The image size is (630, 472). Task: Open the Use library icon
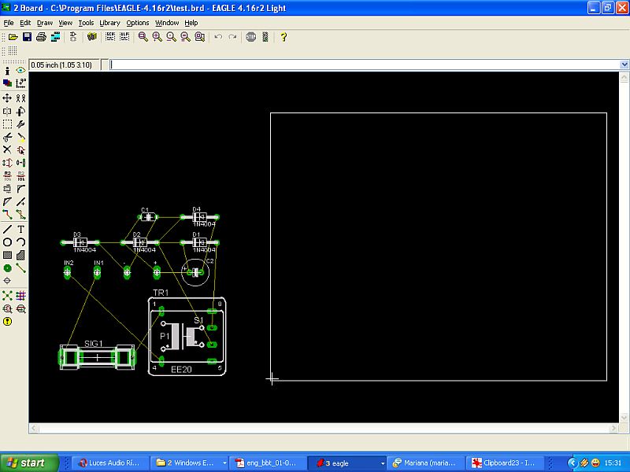(92, 37)
